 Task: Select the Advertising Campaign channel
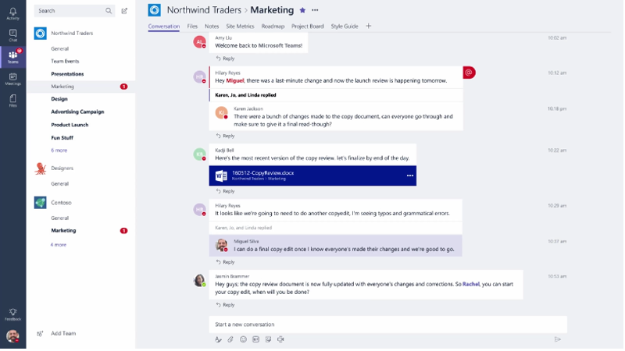pyautogui.click(x=77, y=112)
